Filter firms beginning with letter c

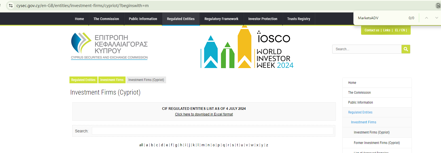[x=157, y=145]
